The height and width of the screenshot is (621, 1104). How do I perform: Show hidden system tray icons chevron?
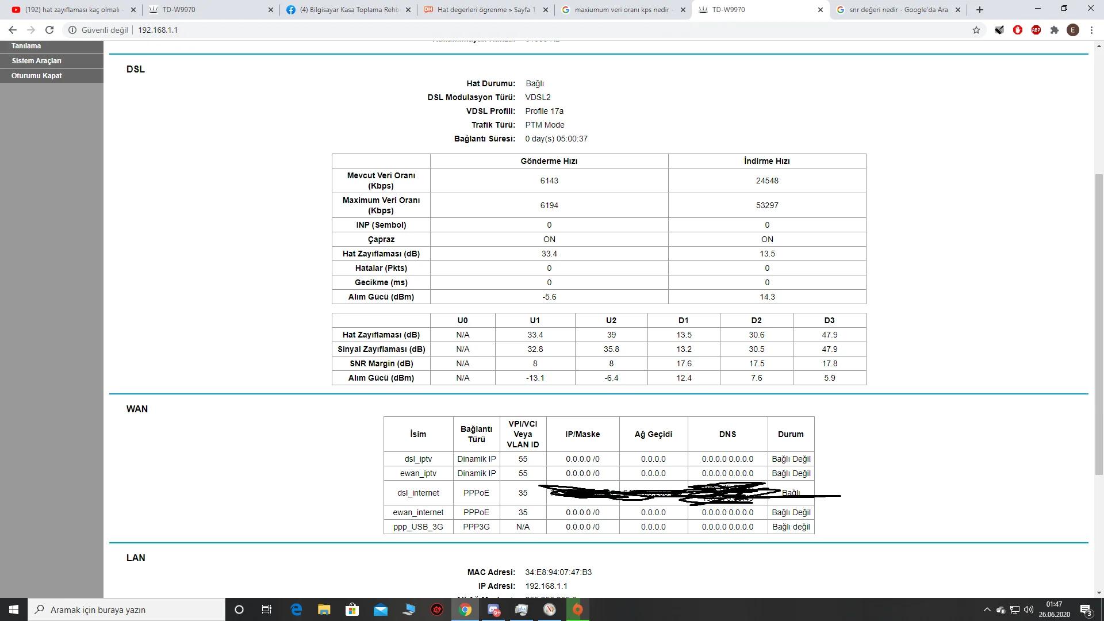pos(987,609)
